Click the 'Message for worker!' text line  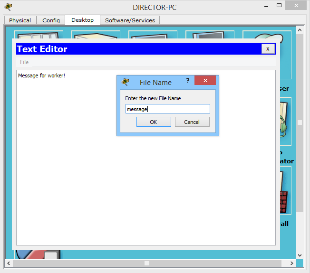coord(41,75)
